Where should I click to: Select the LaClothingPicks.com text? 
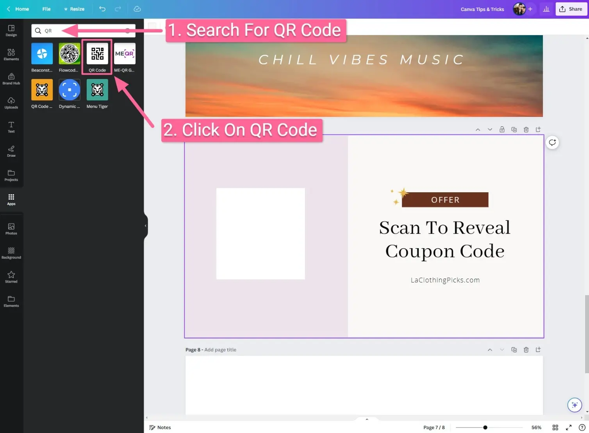click(445, 280)
